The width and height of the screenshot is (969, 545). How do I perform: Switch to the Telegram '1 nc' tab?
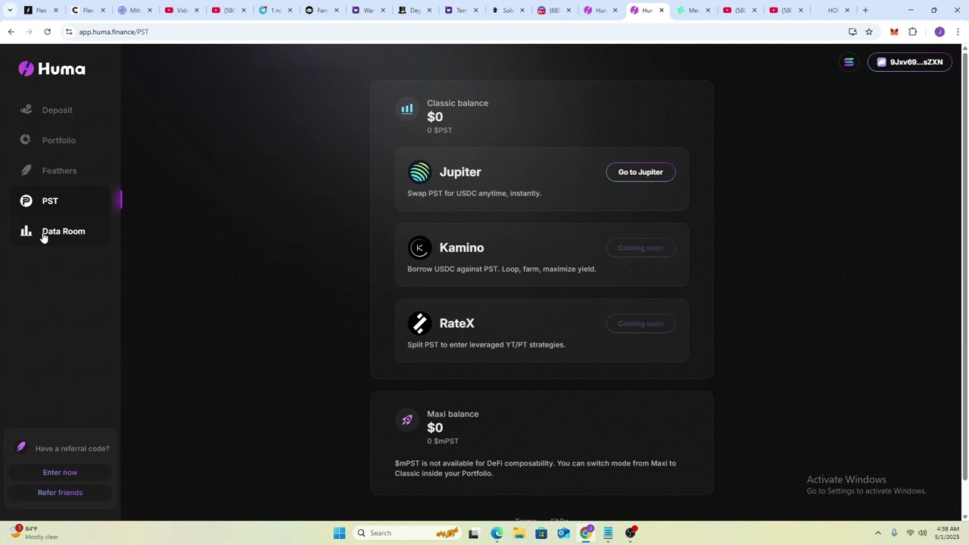(x=276, y=10)
